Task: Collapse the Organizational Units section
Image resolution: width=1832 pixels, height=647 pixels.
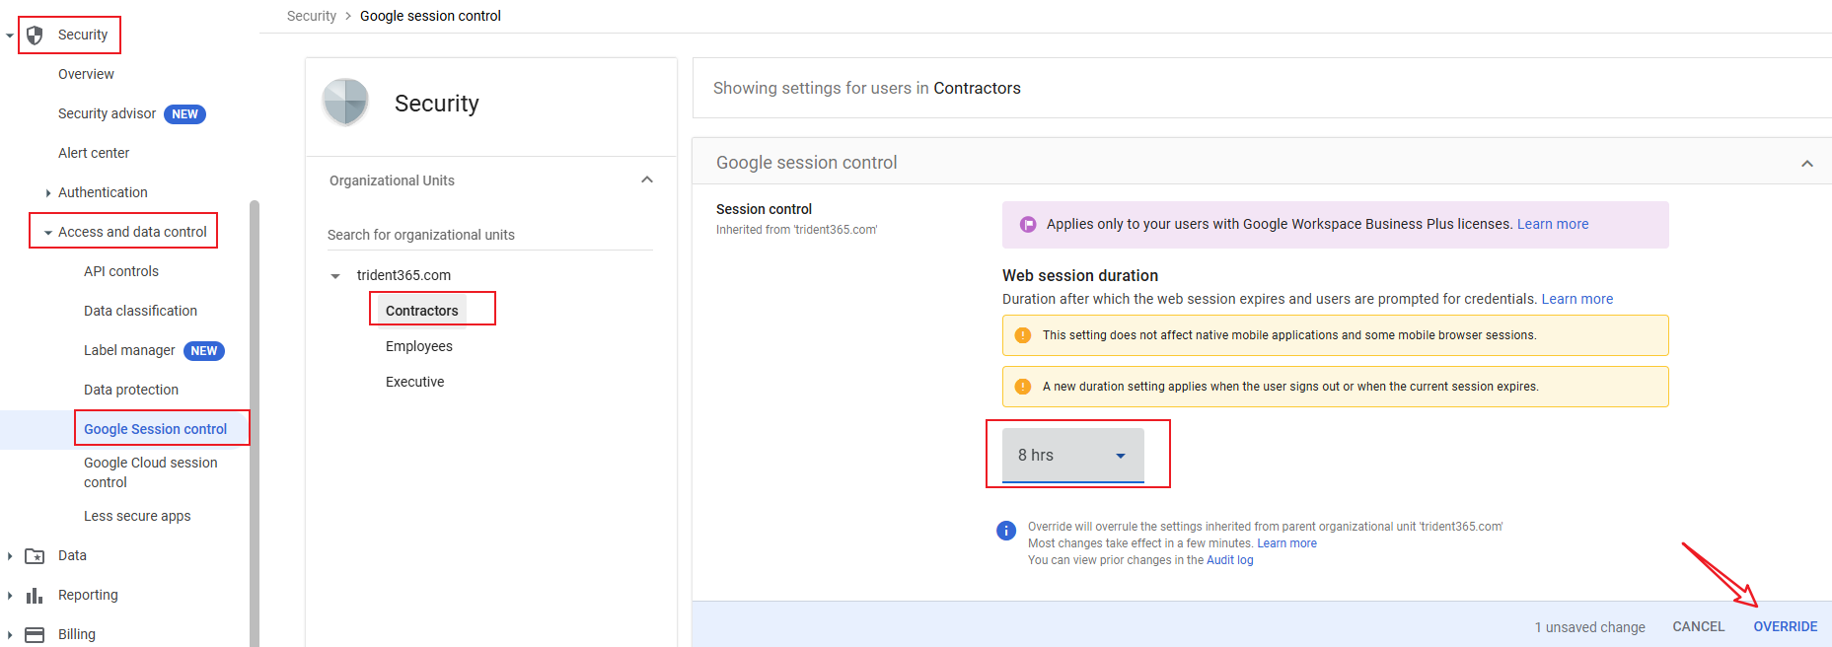Action: pyautogui.click(x=647, y=180)
